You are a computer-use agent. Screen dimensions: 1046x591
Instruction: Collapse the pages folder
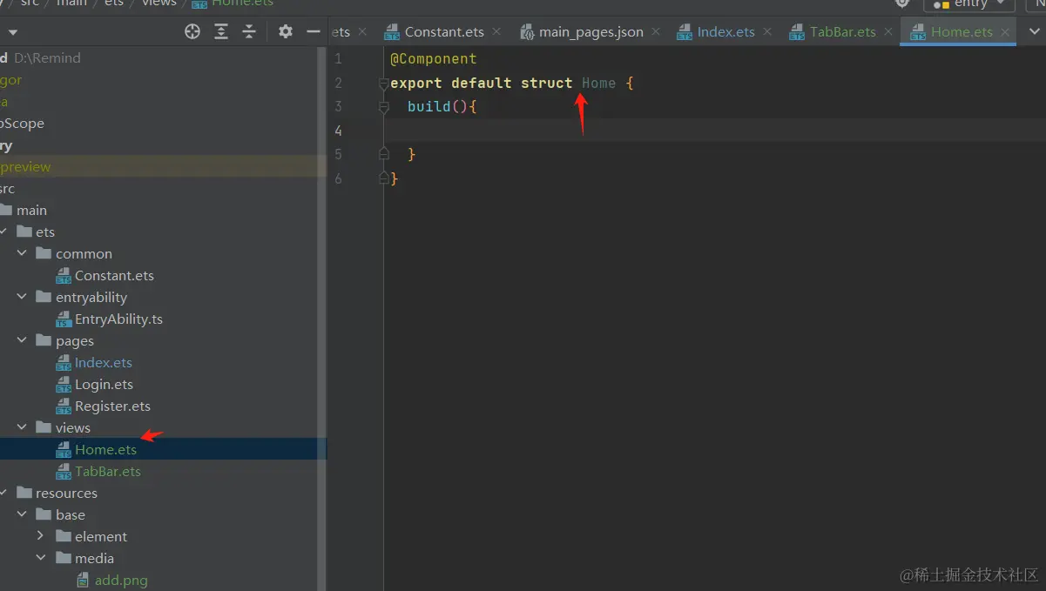coord(22,340)
